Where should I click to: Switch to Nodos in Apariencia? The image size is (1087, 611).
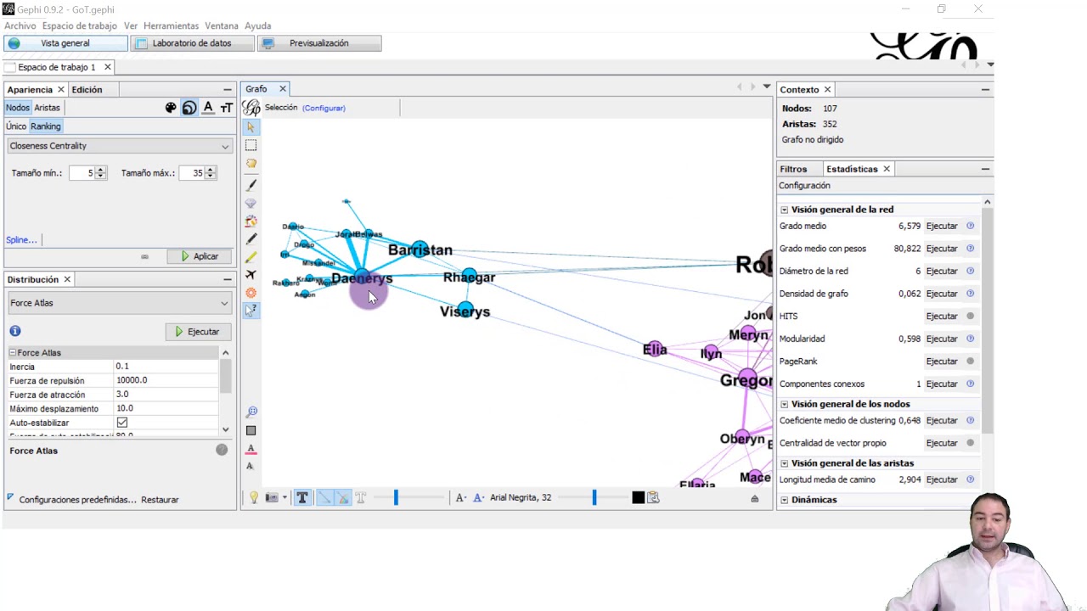[18, 108]
